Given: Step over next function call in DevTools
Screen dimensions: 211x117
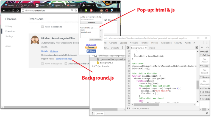Looking at the screenshot, I should 207,48.
